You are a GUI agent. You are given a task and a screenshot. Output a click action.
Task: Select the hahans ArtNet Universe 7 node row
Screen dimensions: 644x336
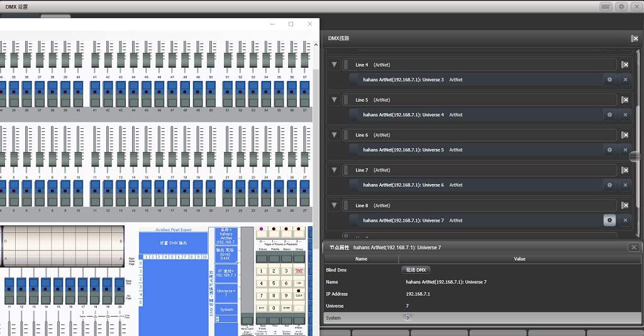475,220
